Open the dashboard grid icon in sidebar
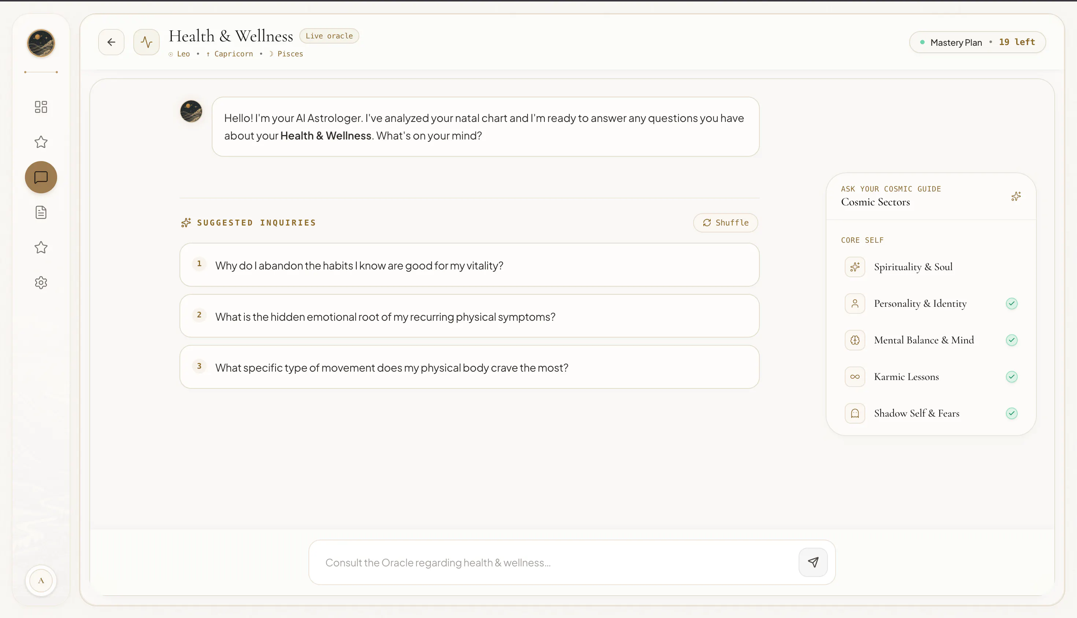 (41, 107)
